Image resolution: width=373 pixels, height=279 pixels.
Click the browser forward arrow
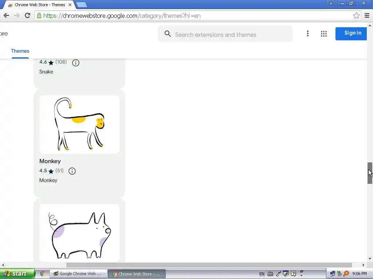pyautogui.click(x=17, y=16)
